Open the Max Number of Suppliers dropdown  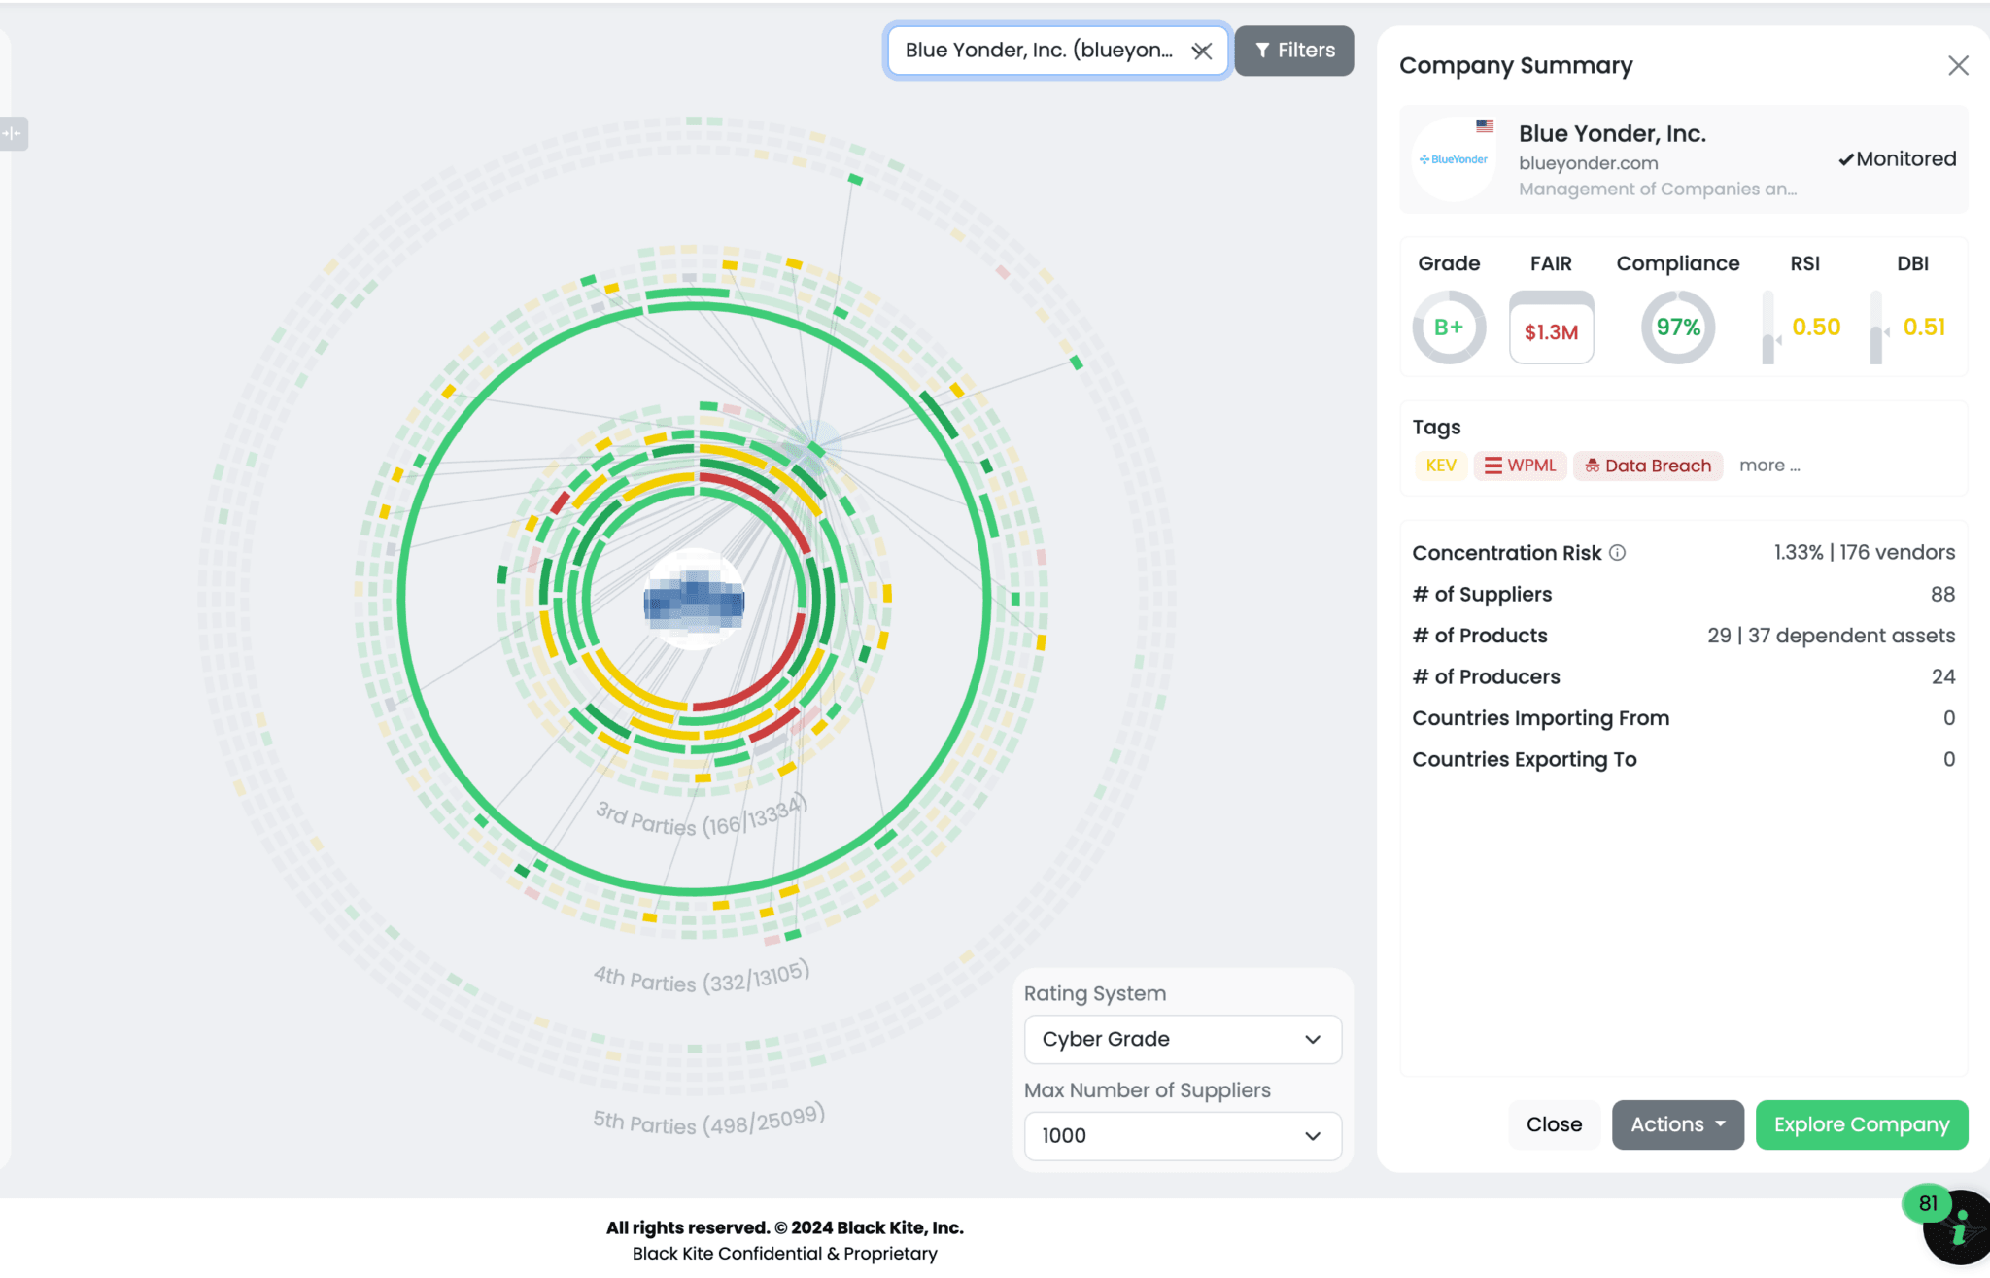tap(1182, 1135)
